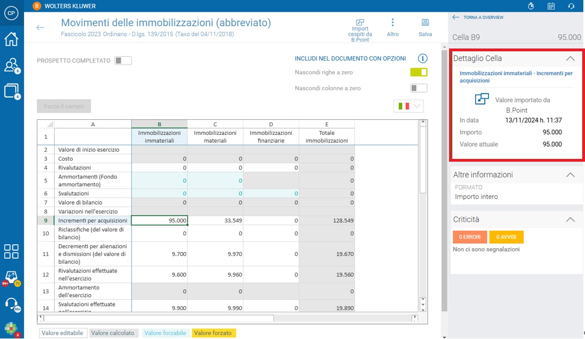Collapse the Dettaglio Cella section
585x339 pixels.
pyautogui.click(x=570, y=59)
